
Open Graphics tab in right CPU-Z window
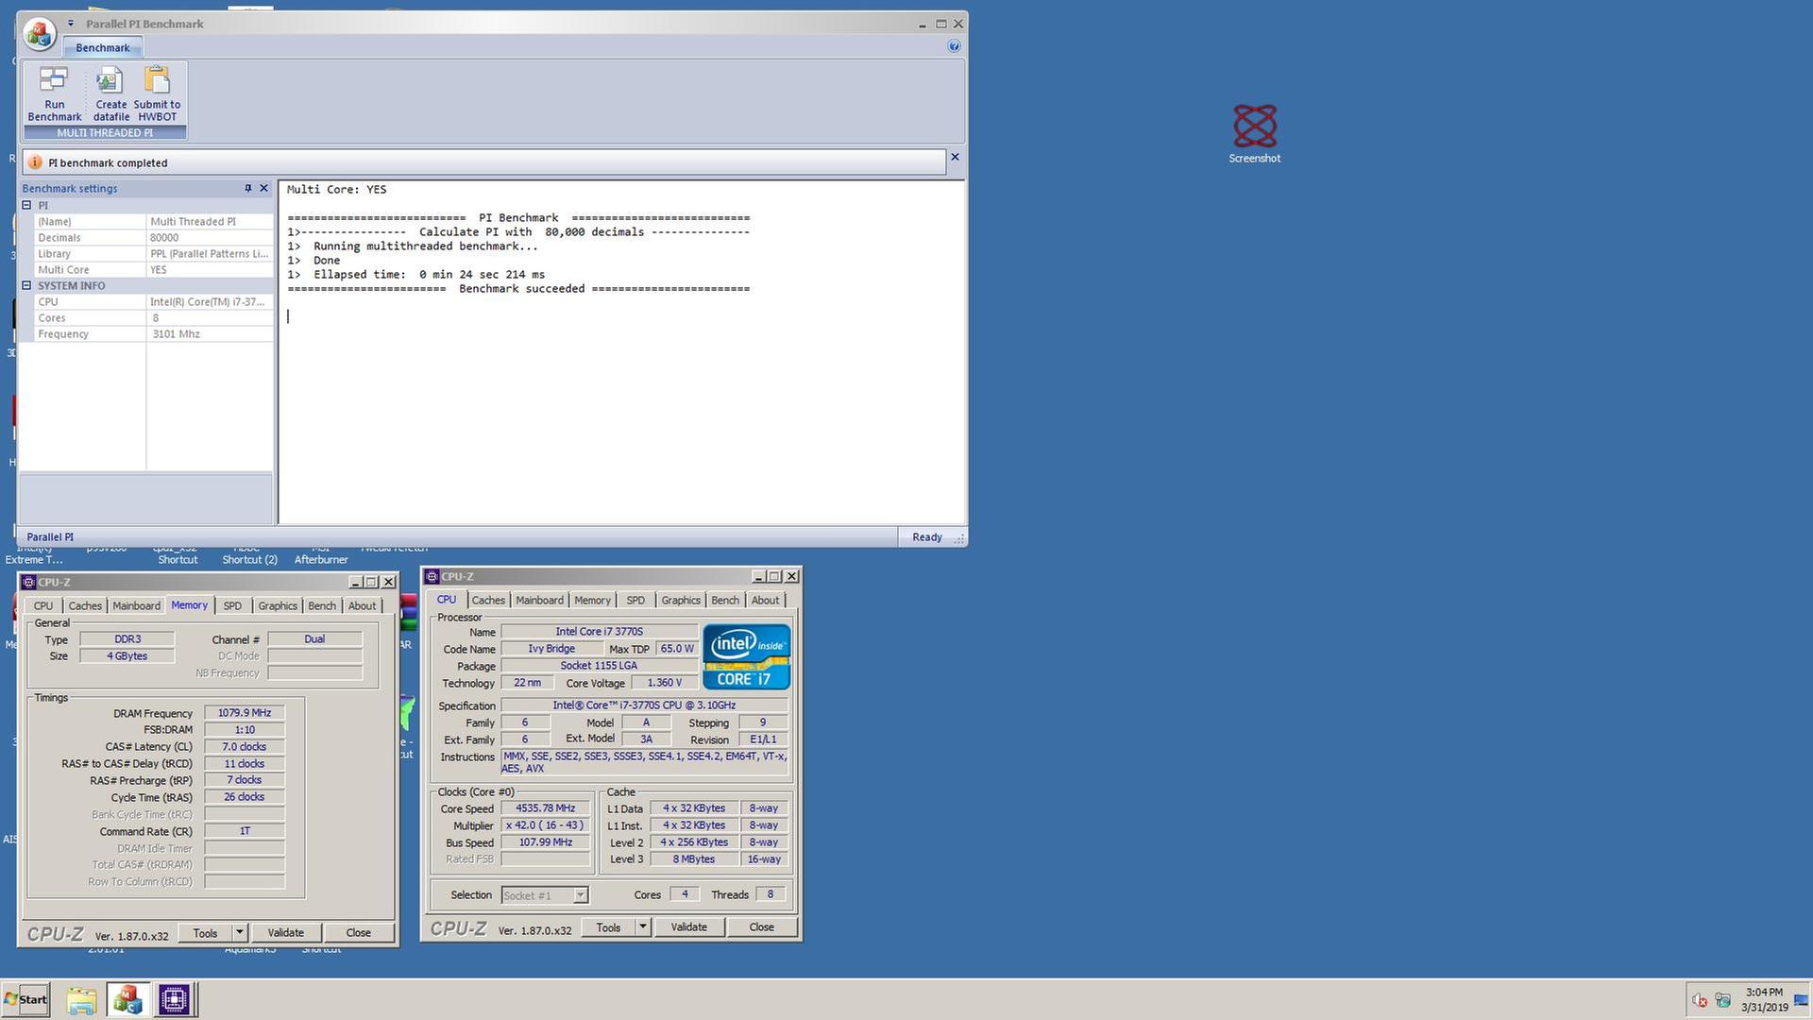point(681,601)
